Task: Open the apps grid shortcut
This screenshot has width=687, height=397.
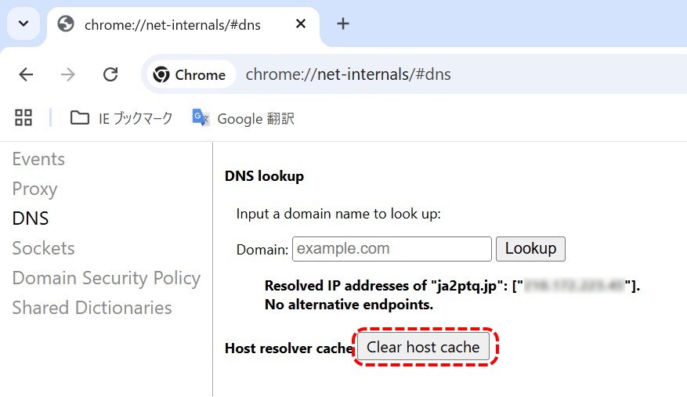Action: click(24, 117)
